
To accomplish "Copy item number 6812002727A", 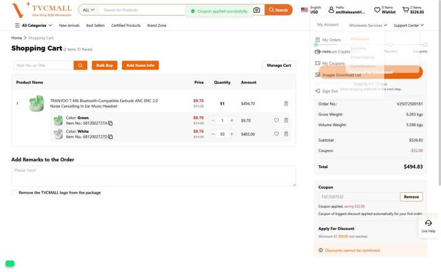I will (110, 123).
